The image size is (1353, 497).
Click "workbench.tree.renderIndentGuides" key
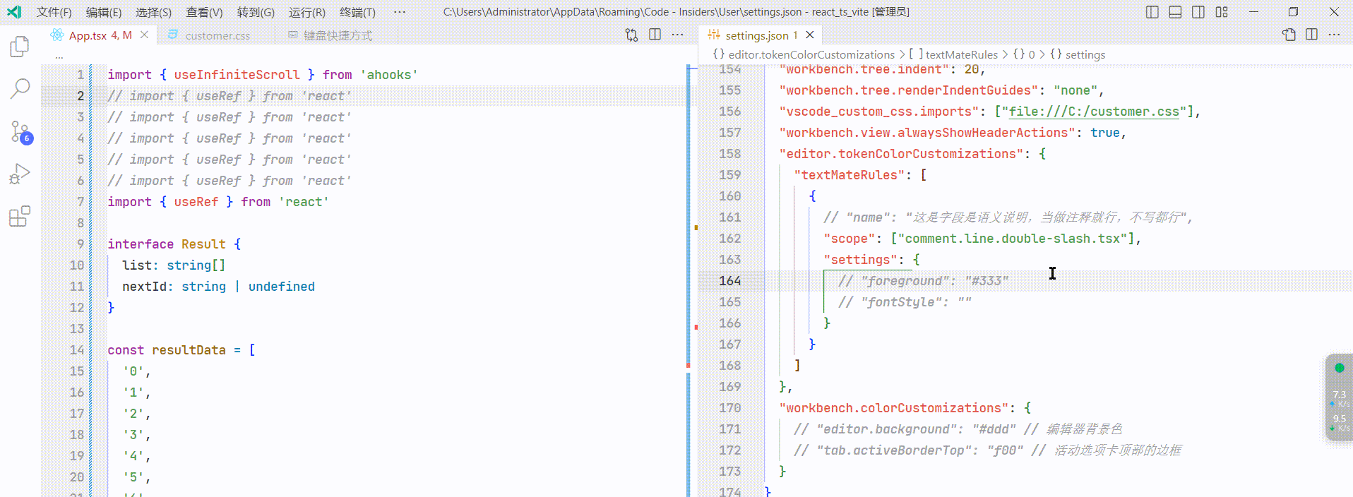tap(909, 90)
